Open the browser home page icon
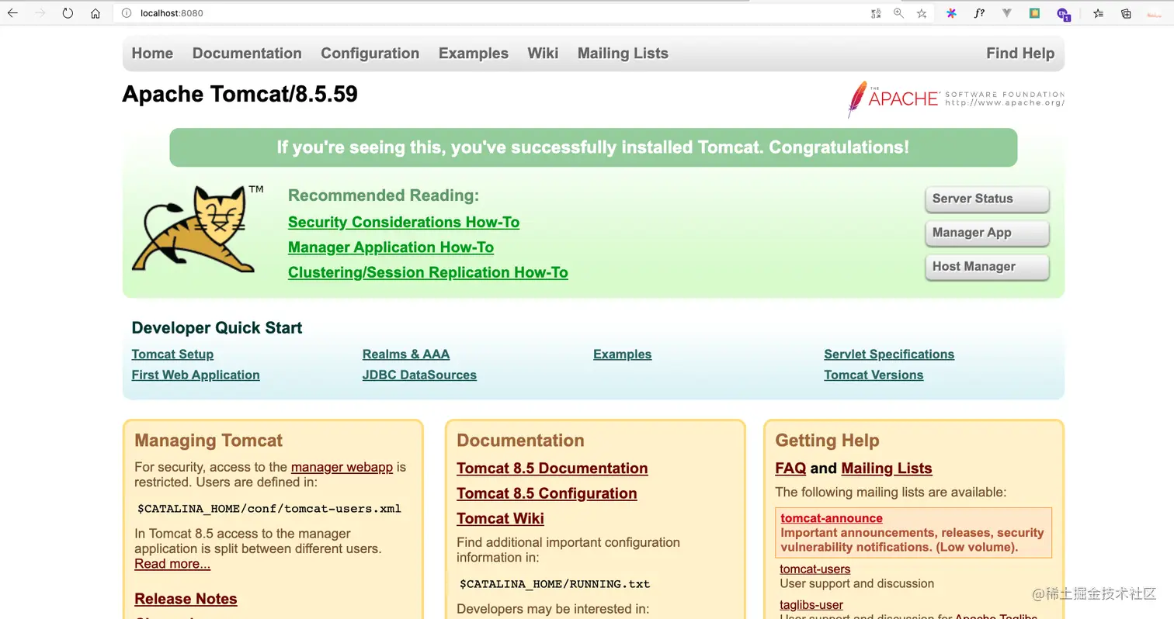 click(96, 13)
